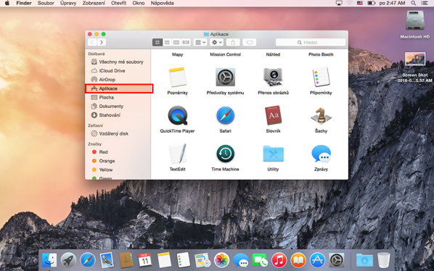Click the edit tags toolbar button

(250, 42)
